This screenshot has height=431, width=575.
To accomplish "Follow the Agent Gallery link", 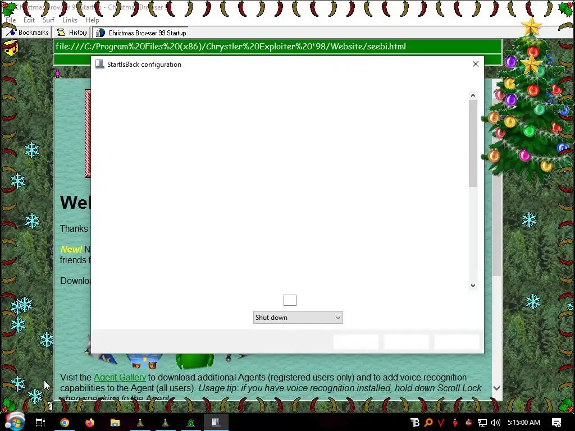I will pyautogui.click(x=120, y=377).
